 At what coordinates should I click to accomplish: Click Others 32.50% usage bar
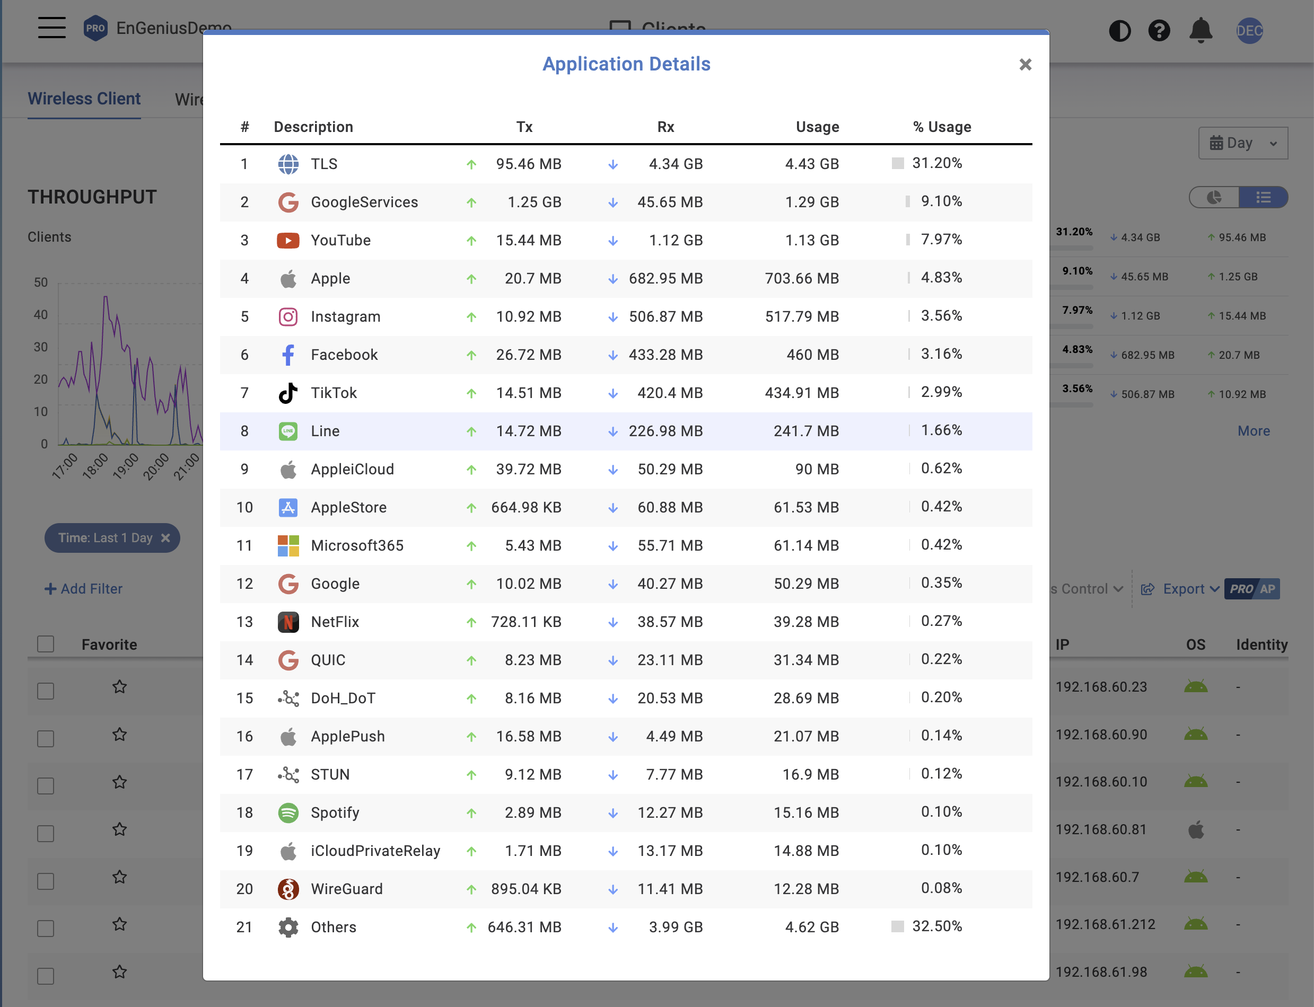click(897, 926)
